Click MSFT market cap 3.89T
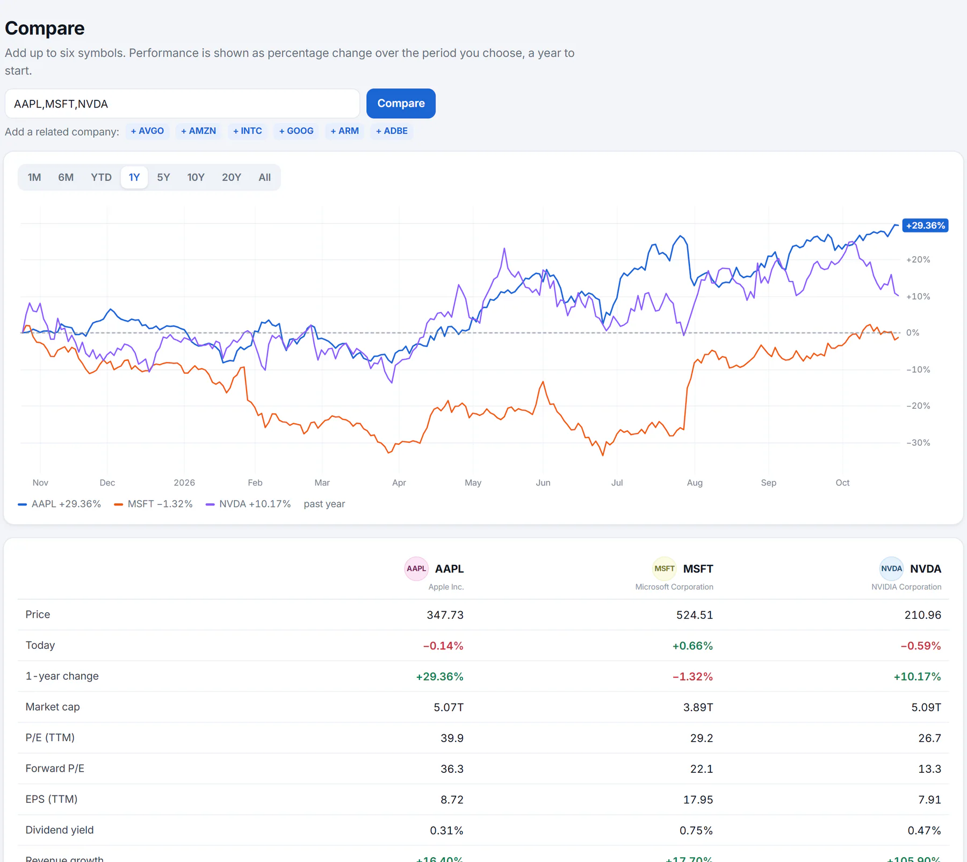 click(698, 707)
